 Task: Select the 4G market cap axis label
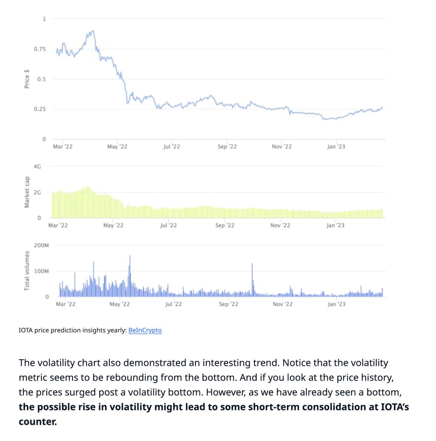click(x=37, y=166)
